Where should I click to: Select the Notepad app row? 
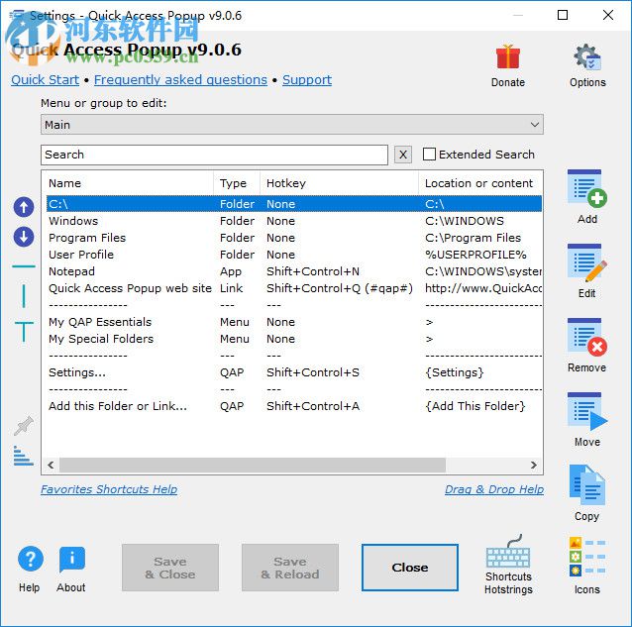click(294, 271)
